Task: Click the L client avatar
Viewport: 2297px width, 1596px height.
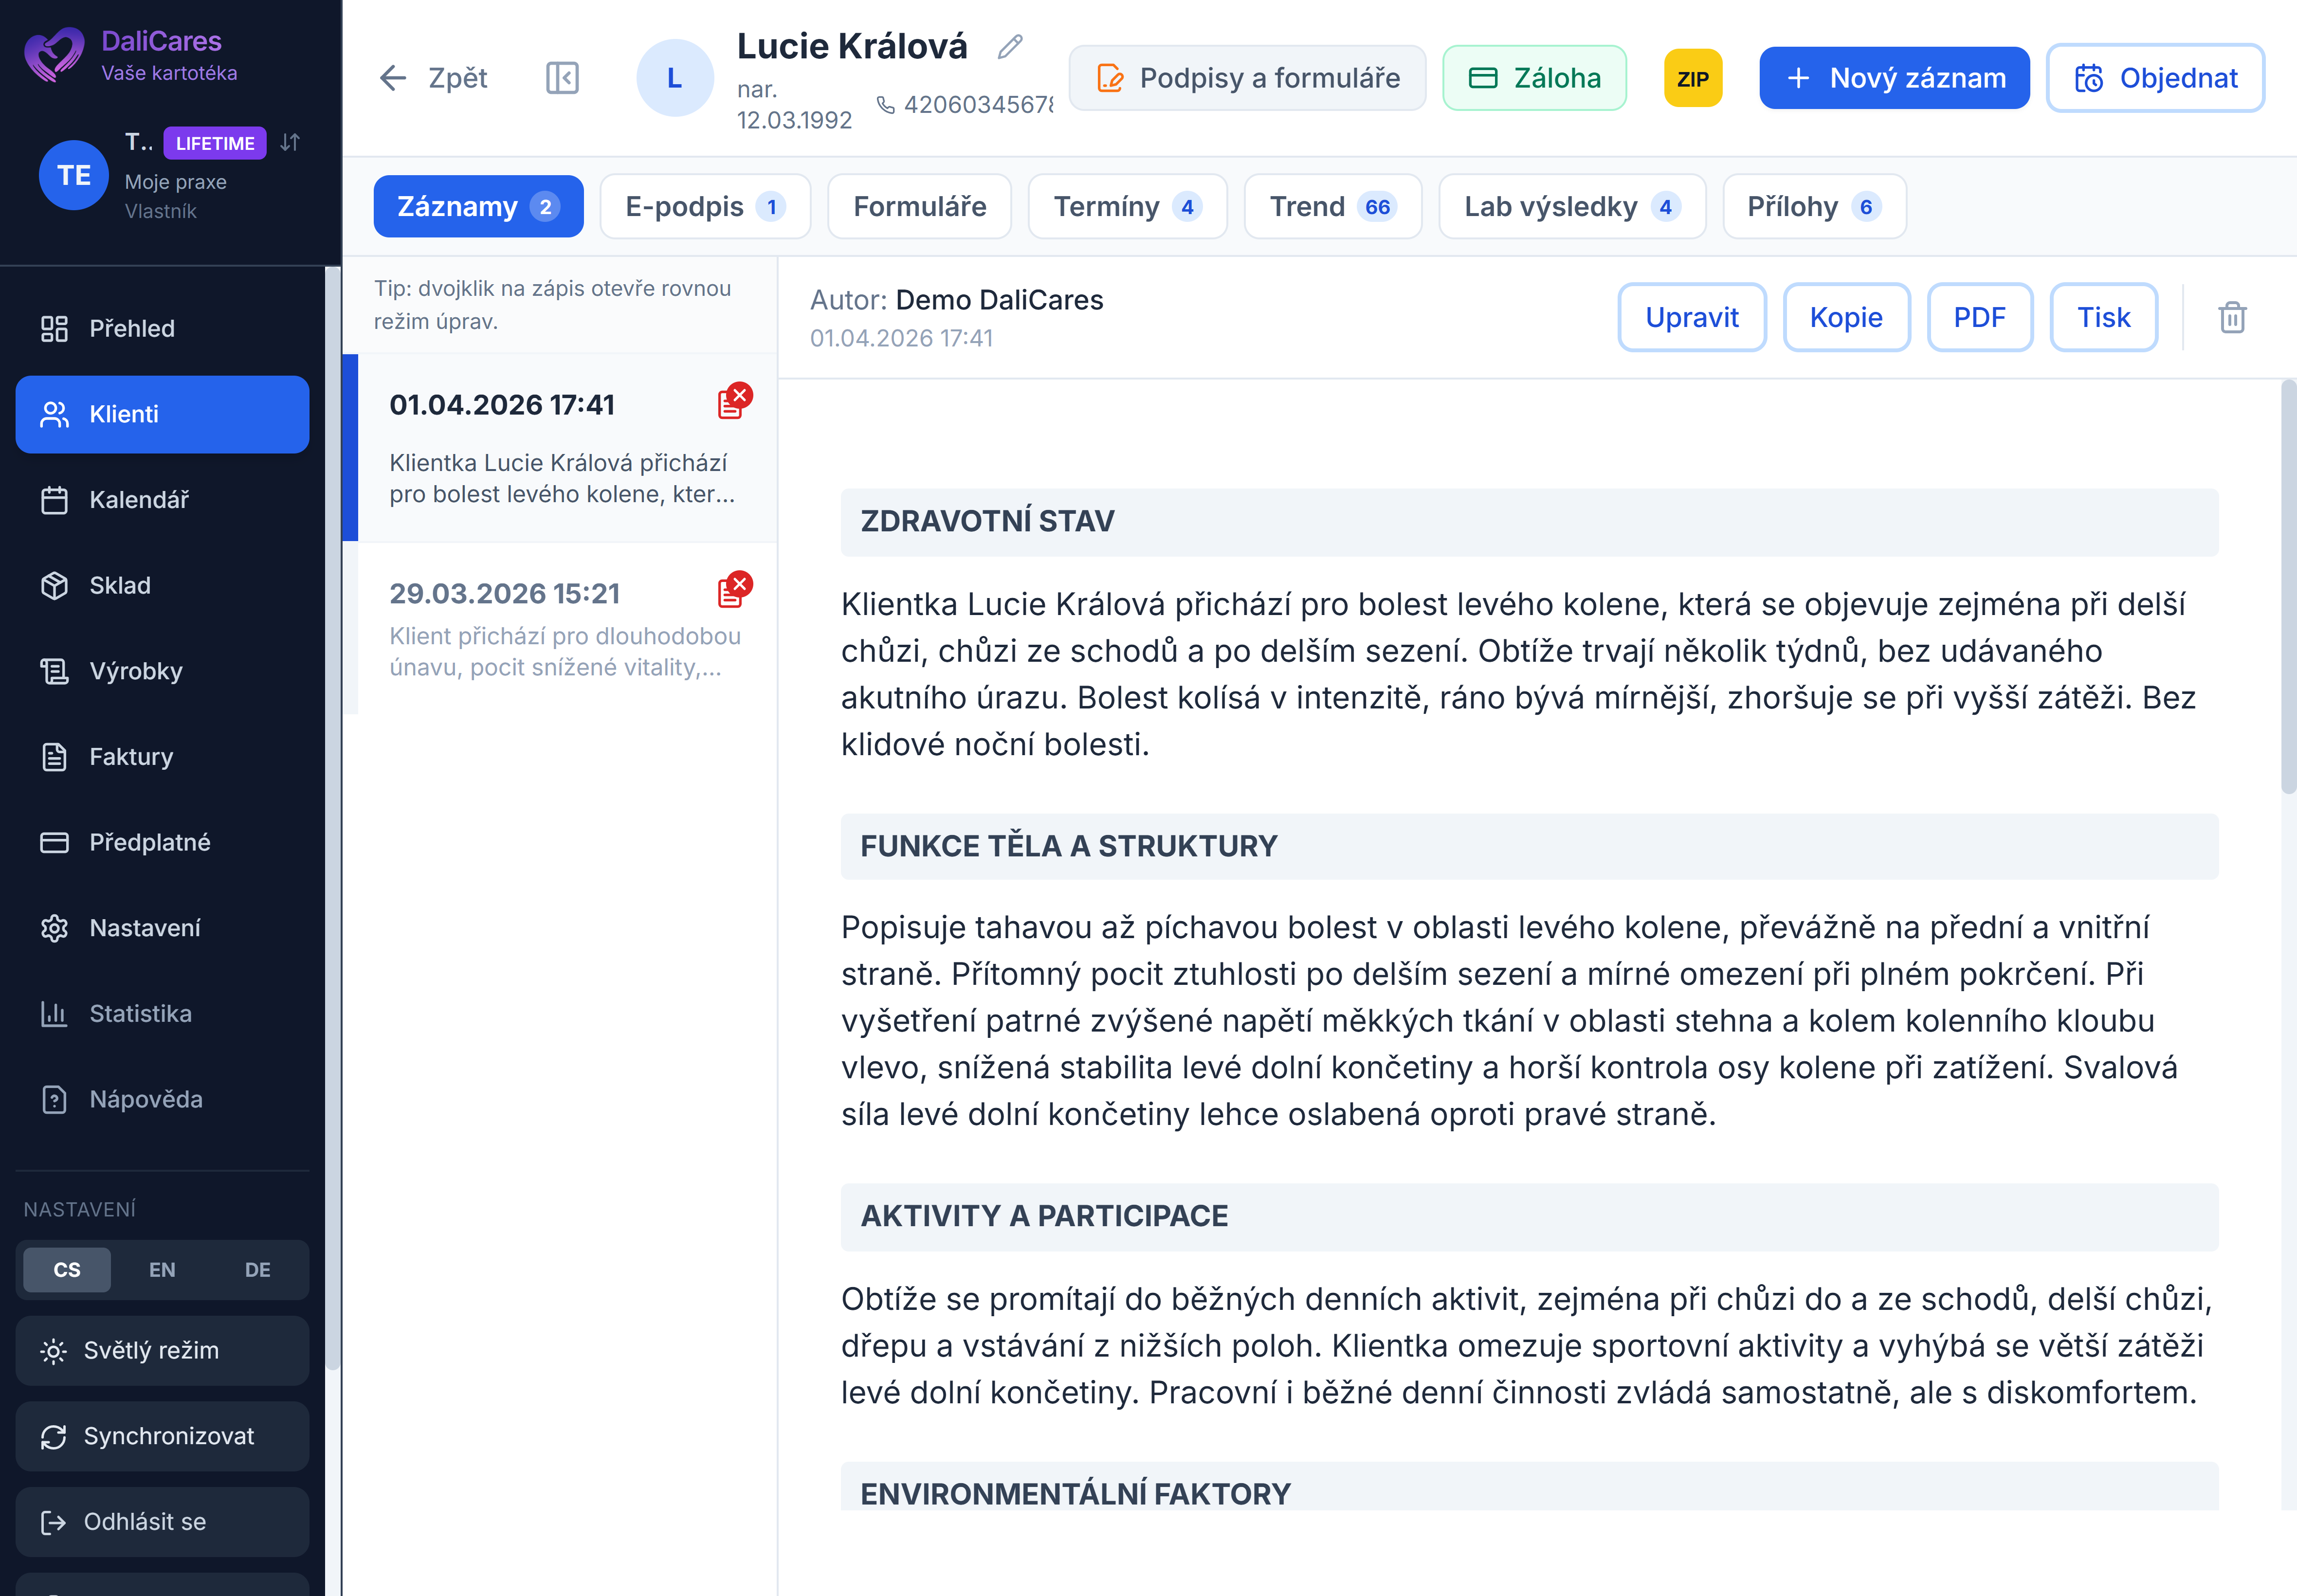Action: (x=675, y=78)
